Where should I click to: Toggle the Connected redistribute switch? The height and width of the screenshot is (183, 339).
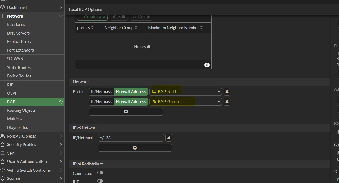pos(100,173)
